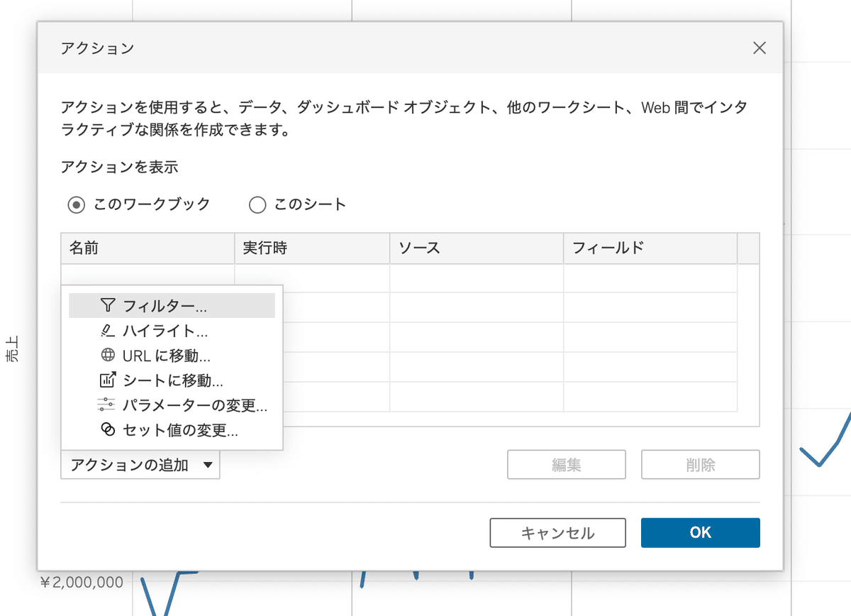Viewport: 851px width, 616px height.
Task: Click the 実行時 column header
Action: click(312, 248)
